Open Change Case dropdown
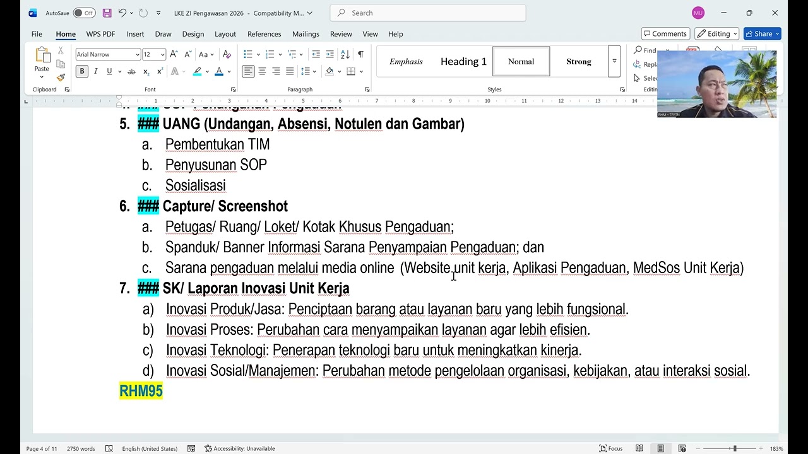This screenshot has width=808, height=454. click(206, 54)
